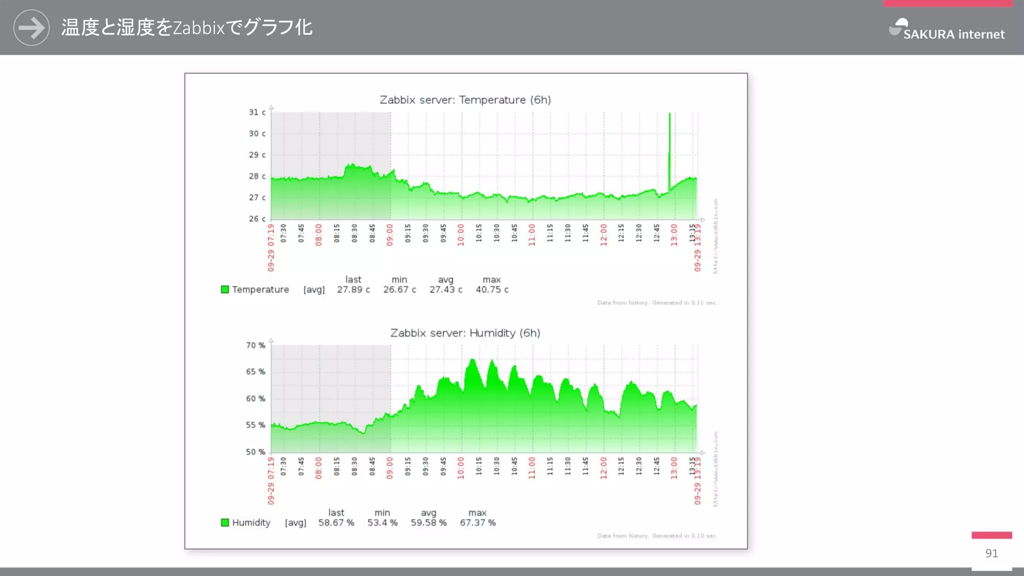Click the slide page number 91
1024x576 pixels.
(x=991, y=553)
